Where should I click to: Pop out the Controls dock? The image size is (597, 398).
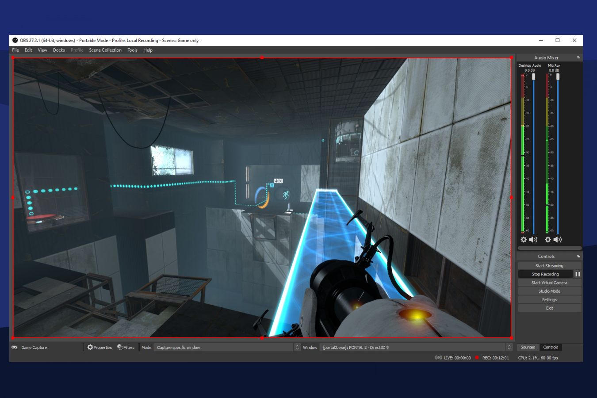pos(578,256)
